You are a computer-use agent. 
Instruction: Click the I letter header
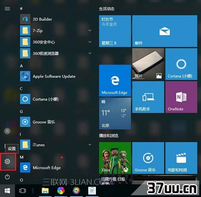click(x=20, y=134)
